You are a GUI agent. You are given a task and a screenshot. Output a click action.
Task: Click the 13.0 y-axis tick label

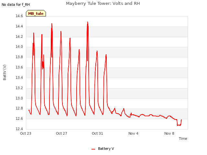19,98
